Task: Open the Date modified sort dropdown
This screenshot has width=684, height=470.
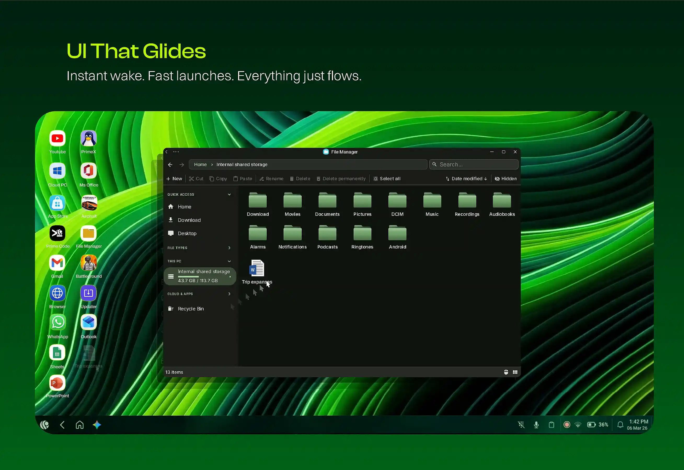Action: (x=467, y=179)
